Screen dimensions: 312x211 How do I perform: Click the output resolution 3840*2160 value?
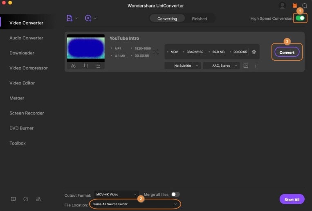coord(195,52)
